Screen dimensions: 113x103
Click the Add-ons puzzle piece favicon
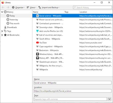click(37, 31)
